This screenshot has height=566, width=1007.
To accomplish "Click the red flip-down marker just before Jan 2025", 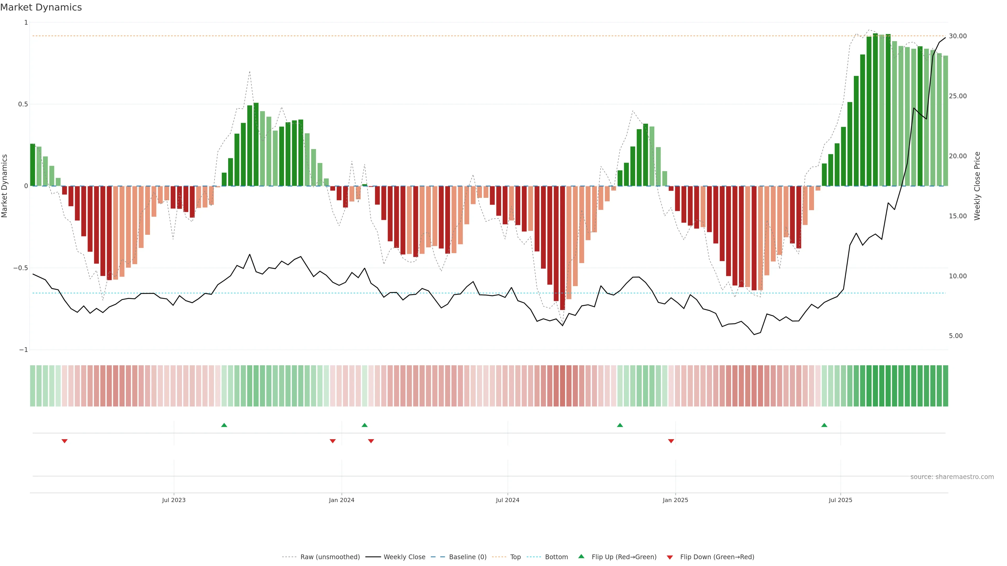I will coord(671,441).
